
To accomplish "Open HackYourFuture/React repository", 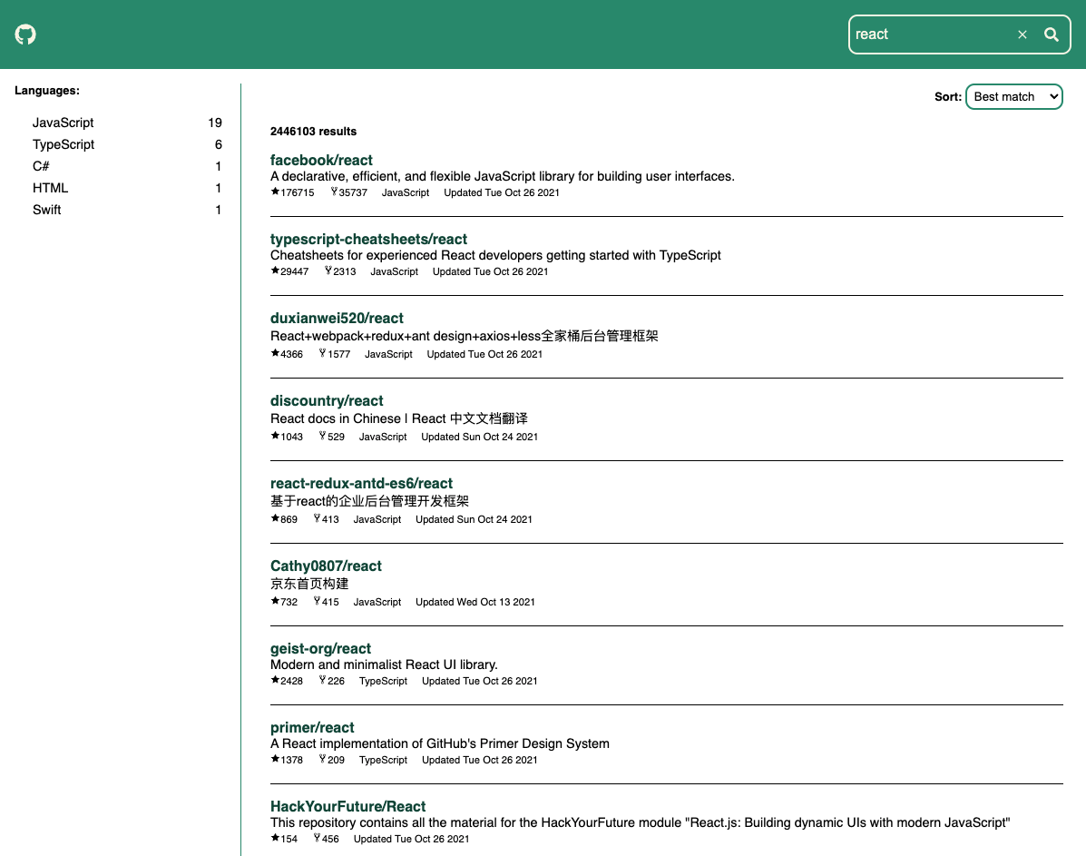I will pyautogui.click(x=347, y=806).
